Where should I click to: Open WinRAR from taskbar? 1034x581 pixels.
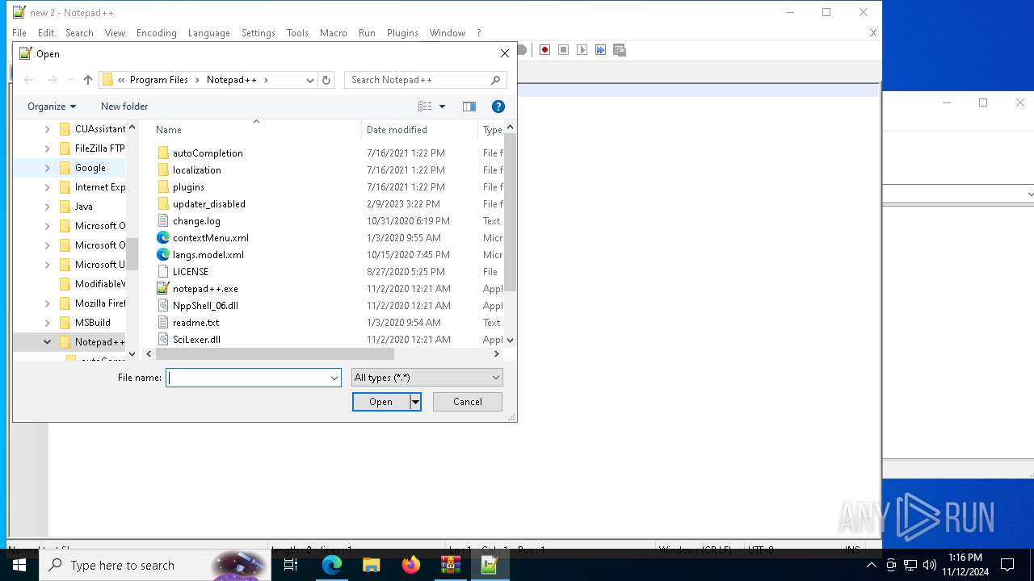tap(451, 565)
